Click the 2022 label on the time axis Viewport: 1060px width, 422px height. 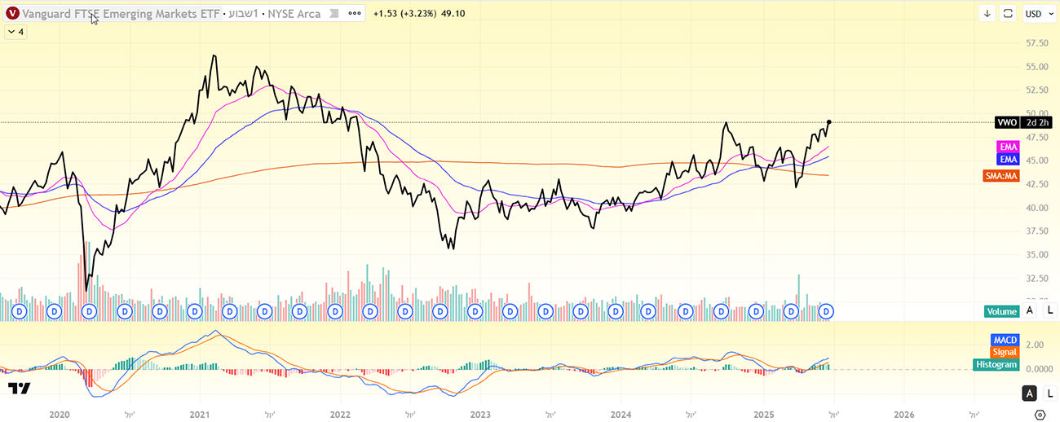tap(340, 415)
